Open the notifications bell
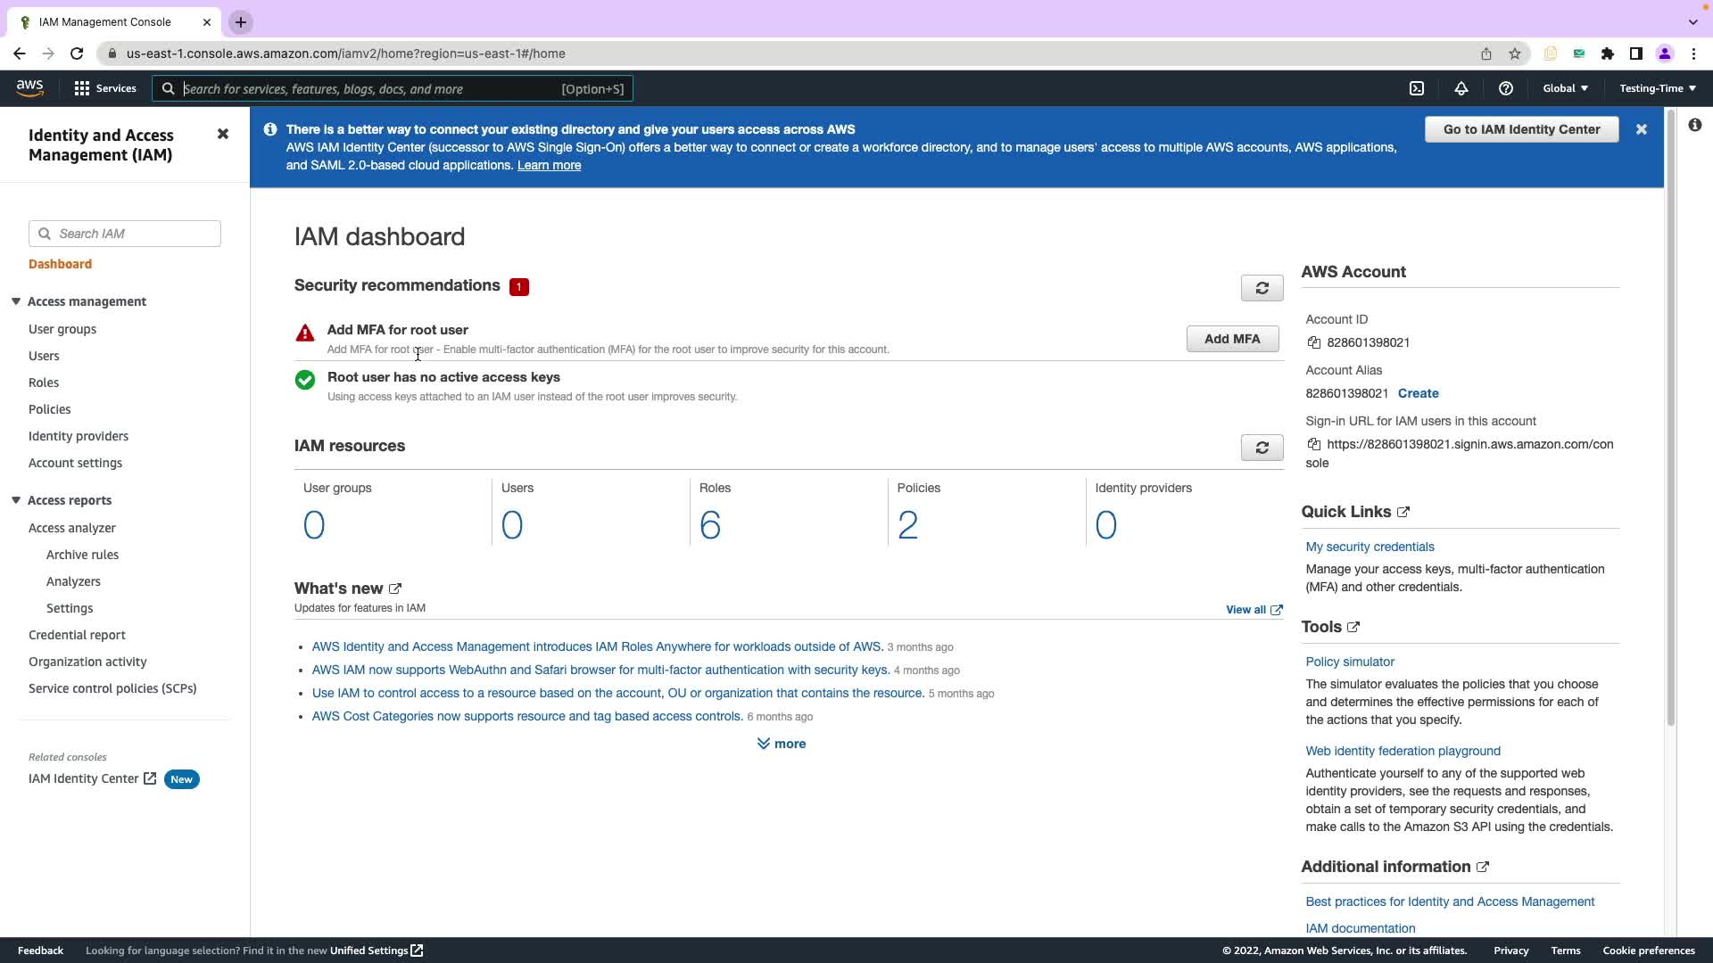The height and width of the screenshot is (963, 1713). click(1461, 88)
